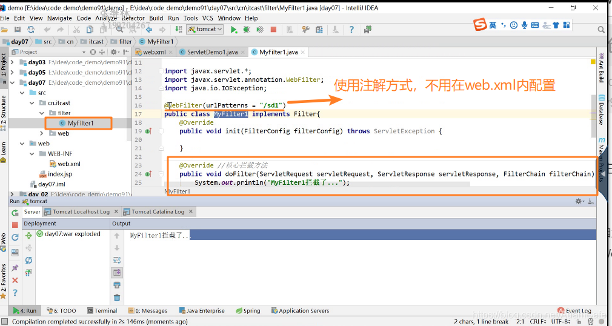Collapse the day07 module node
The image size is (612, 326).
[x=12, y=82]
